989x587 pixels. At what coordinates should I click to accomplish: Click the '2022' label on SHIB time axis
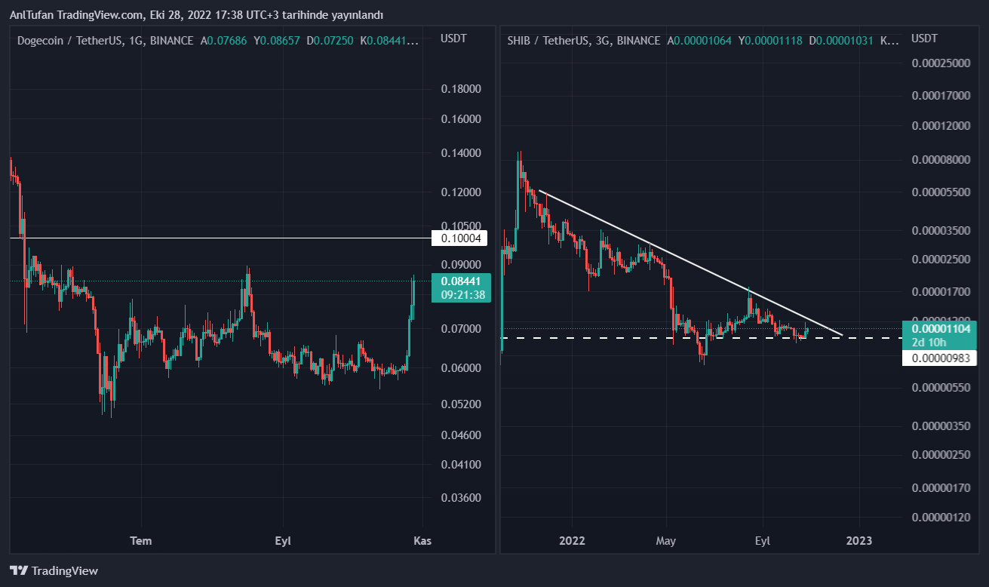coord(572,540)
